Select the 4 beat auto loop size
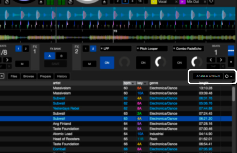 click(x=125, y=1)
